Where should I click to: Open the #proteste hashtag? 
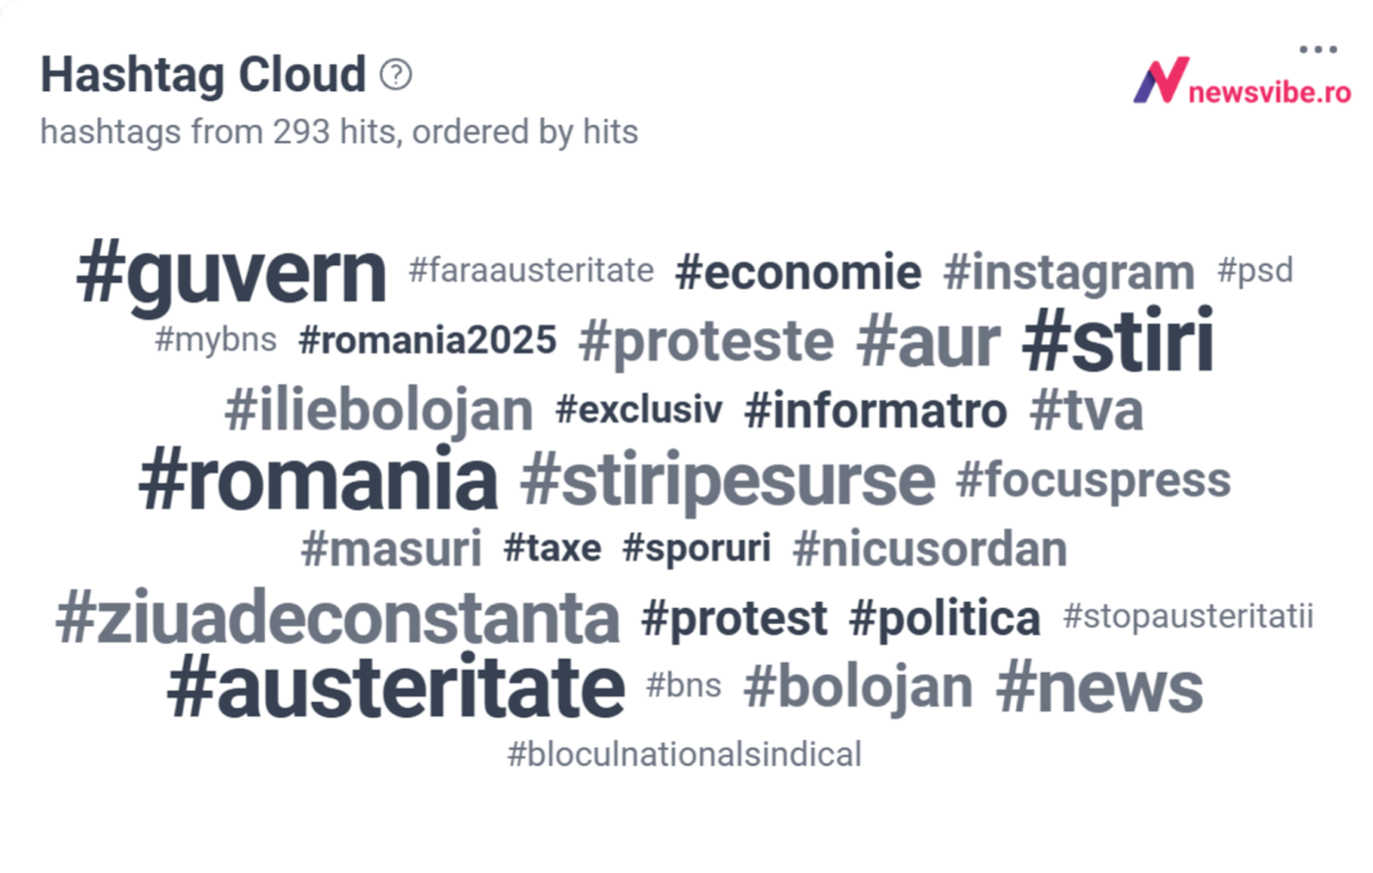(x=706, y=342)
